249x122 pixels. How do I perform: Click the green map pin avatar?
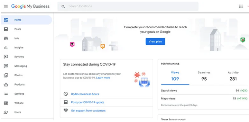[x=243, y=40]
